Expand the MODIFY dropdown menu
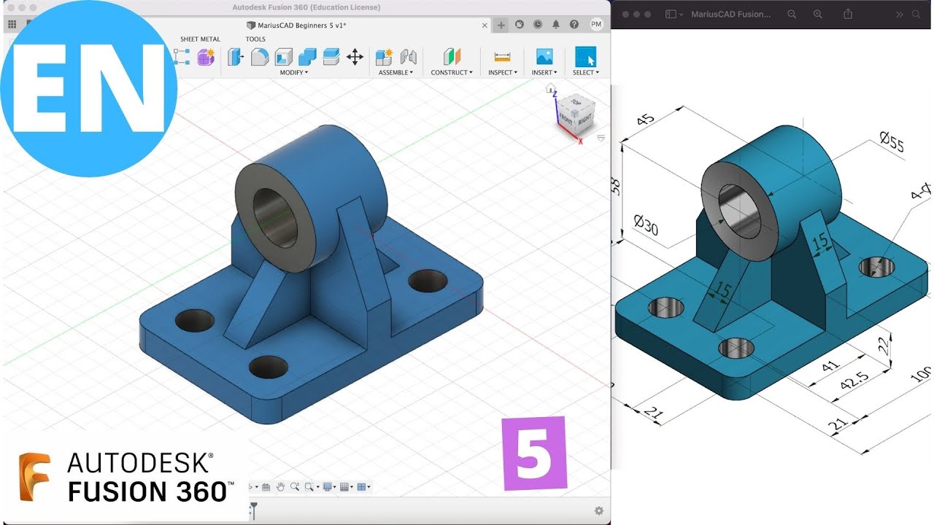Image resolution: width=934 pixels, height=525 pixels. [x=294, y=72]
